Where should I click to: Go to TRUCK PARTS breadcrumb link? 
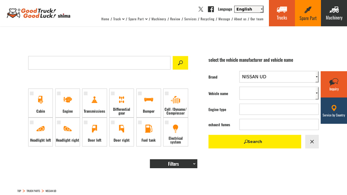(33, 191)
